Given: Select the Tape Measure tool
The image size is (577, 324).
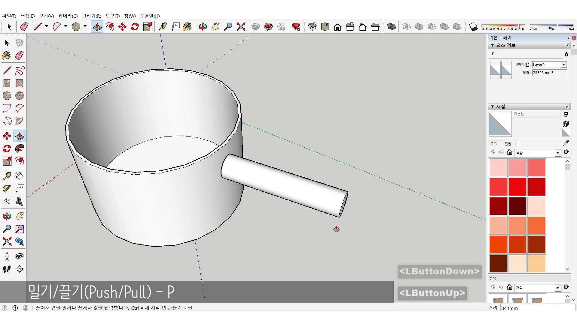Looking at the screenshot, I should point(163,27).
